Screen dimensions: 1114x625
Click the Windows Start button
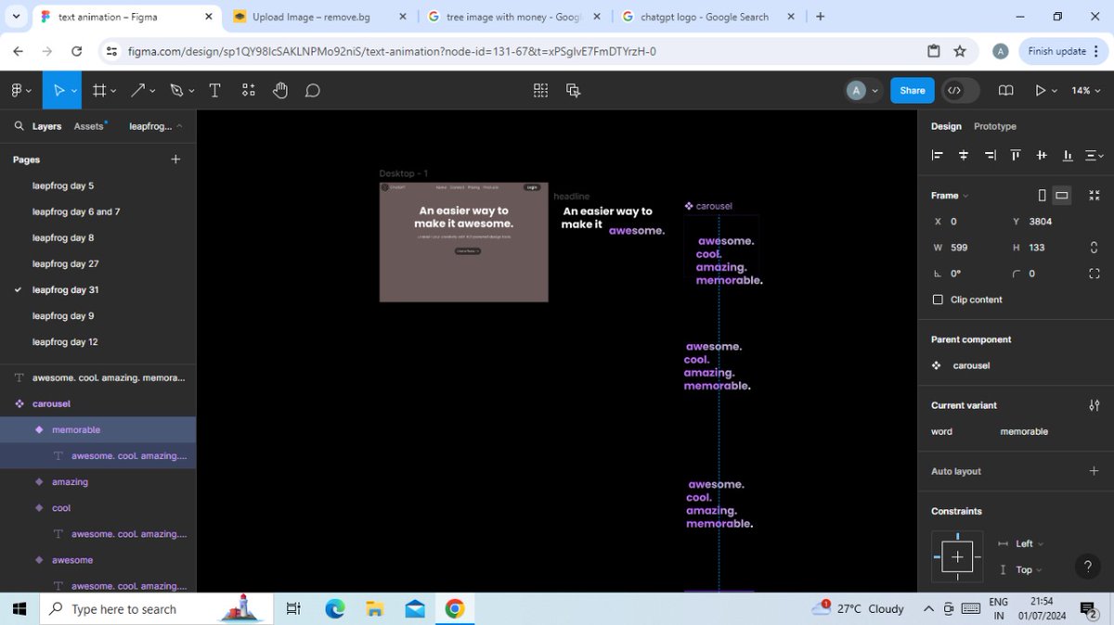point(19,609)
